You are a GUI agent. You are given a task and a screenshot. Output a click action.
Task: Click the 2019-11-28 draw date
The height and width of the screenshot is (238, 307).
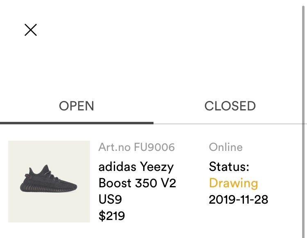coord(239,200)
